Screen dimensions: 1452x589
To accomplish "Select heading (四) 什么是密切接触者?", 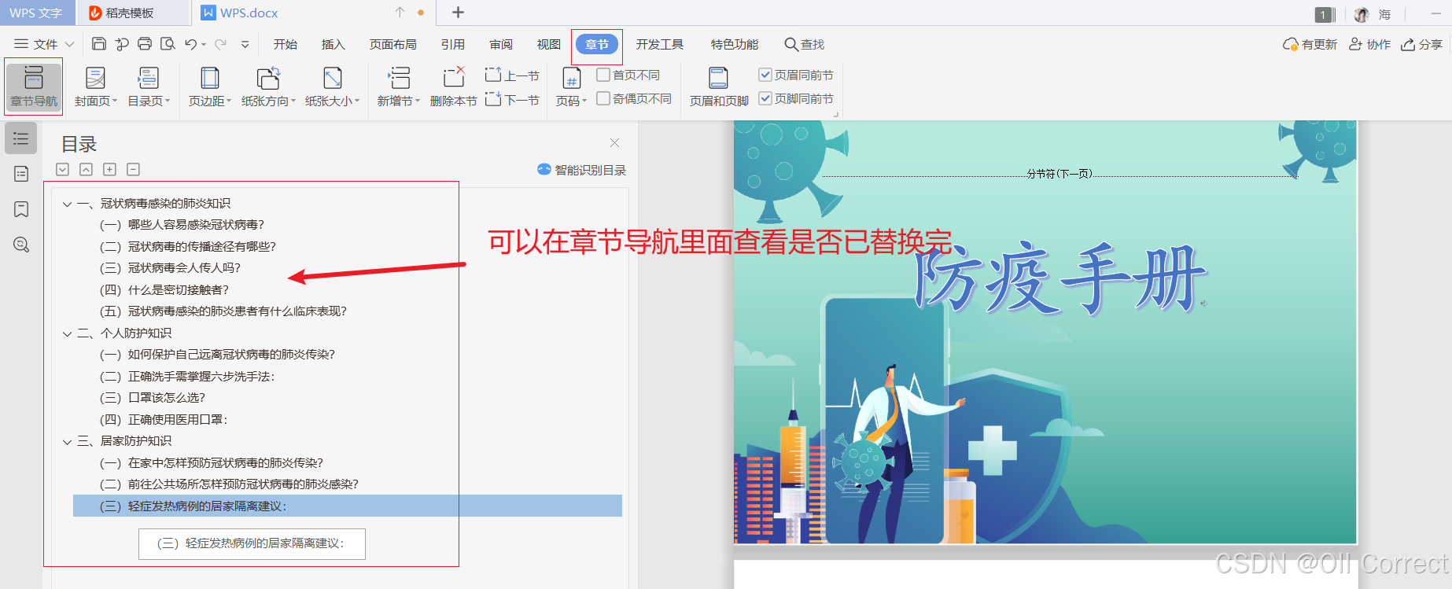I will pos(165,290).
